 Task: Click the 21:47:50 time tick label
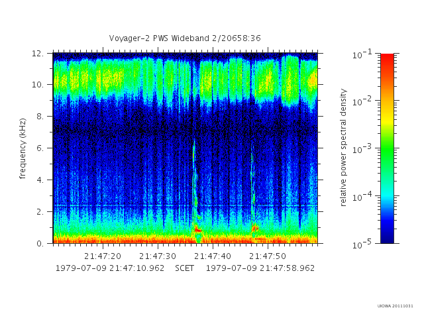[268, 256]
